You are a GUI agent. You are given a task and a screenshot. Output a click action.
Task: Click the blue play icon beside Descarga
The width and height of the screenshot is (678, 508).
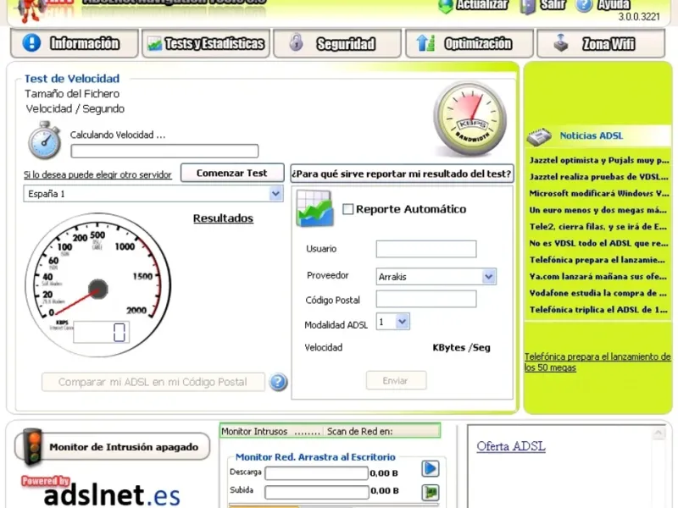point(431,469)
